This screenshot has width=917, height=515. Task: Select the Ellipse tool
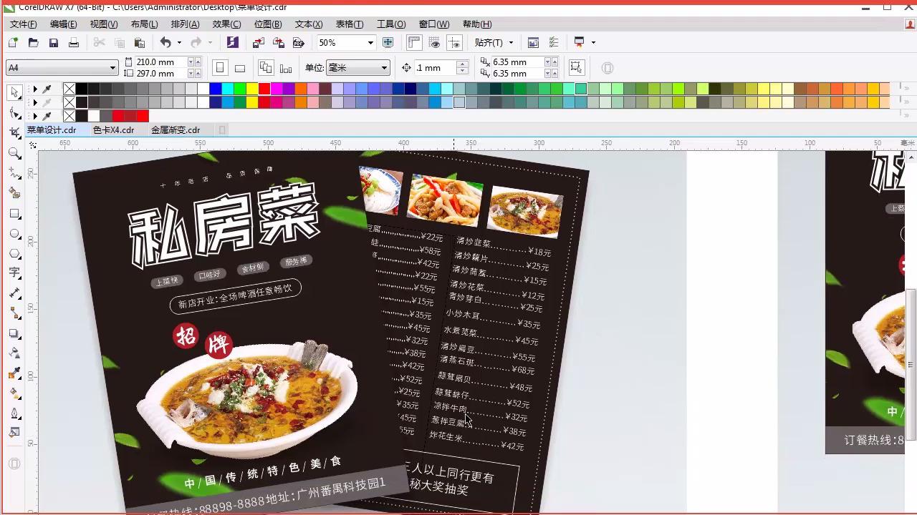point(14,232)
